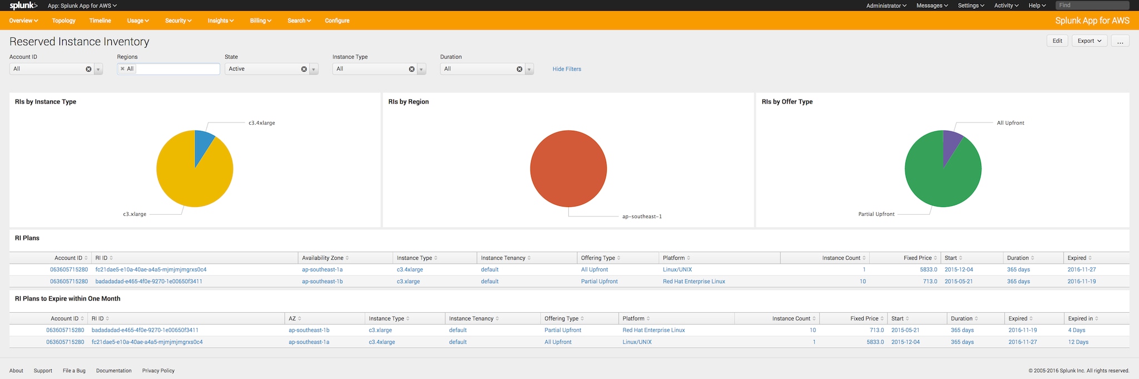This screenshot has height=379, width=1139.
Task: Sort RI Plans by Account ID
Action: pyautogui.click(x=71, y=258)
